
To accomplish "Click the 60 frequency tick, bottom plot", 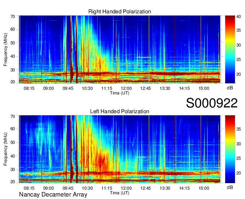I will pyautogui.click(x=13, y=129).
